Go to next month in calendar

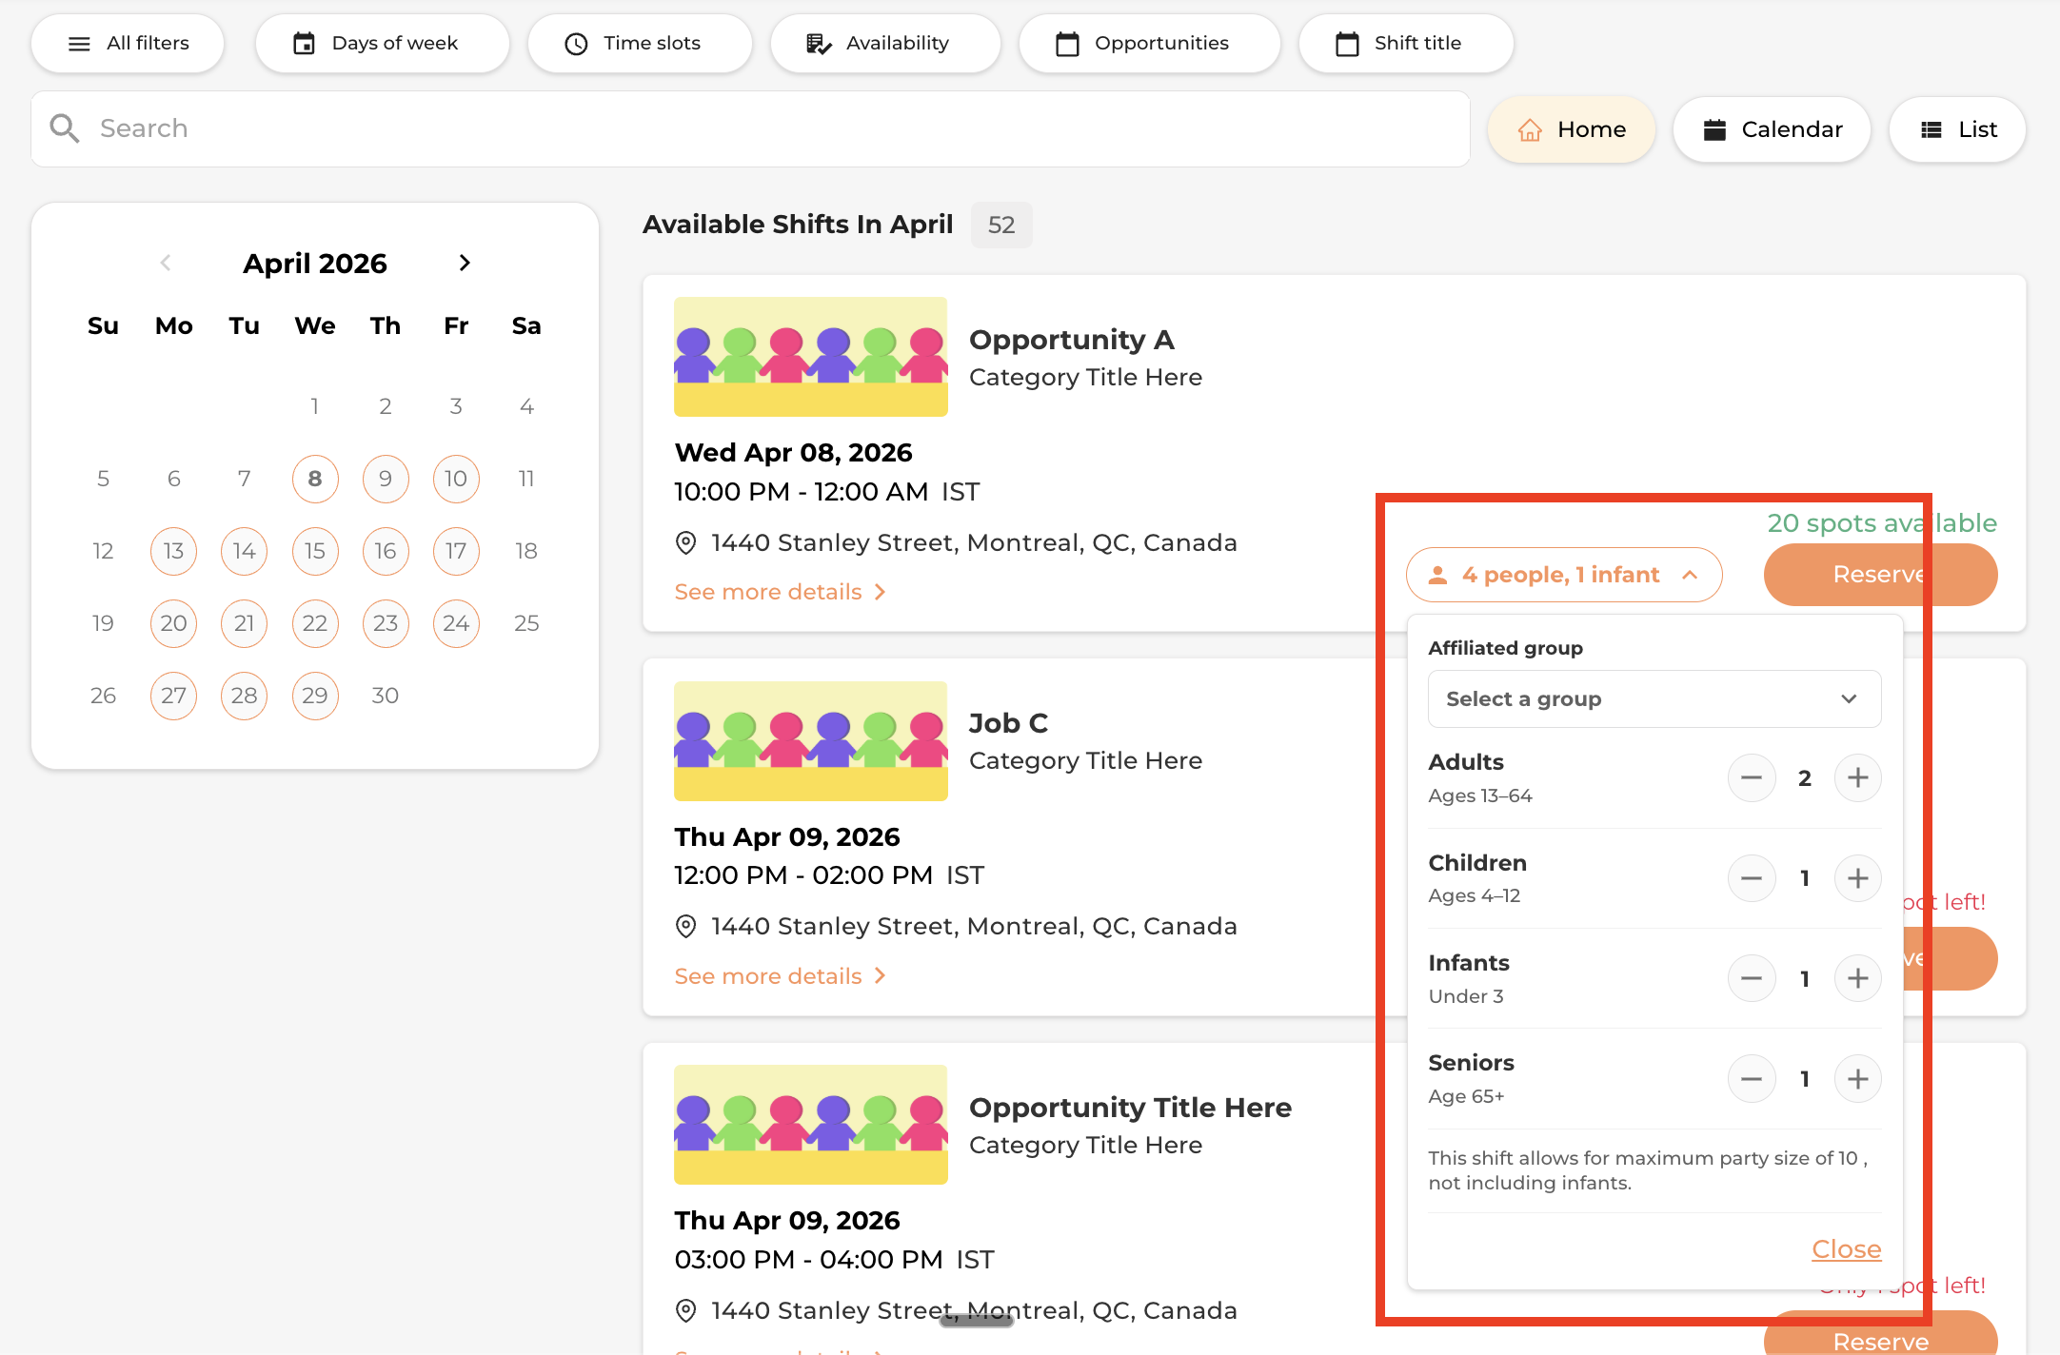click(465, 263)
